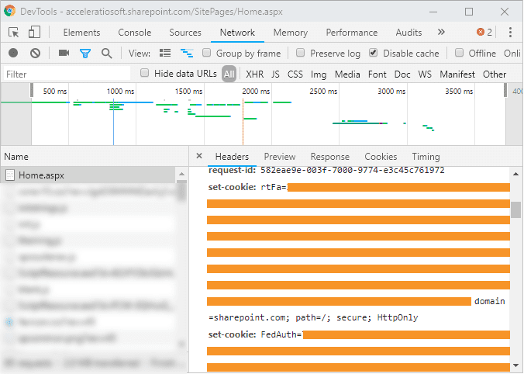Open the network search magnifier

point(107,54)
